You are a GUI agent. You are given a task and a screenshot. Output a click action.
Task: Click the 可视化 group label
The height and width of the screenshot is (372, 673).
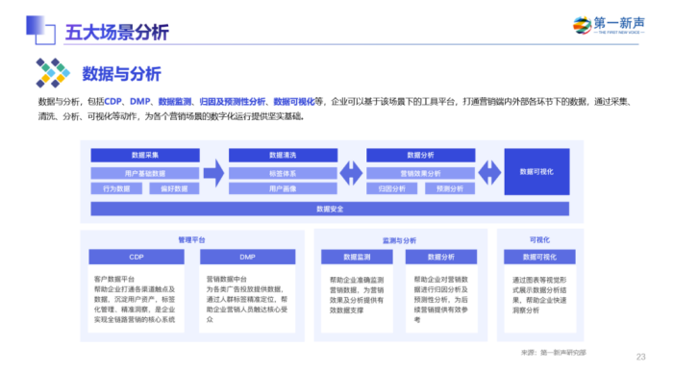(x=539, y=240)
